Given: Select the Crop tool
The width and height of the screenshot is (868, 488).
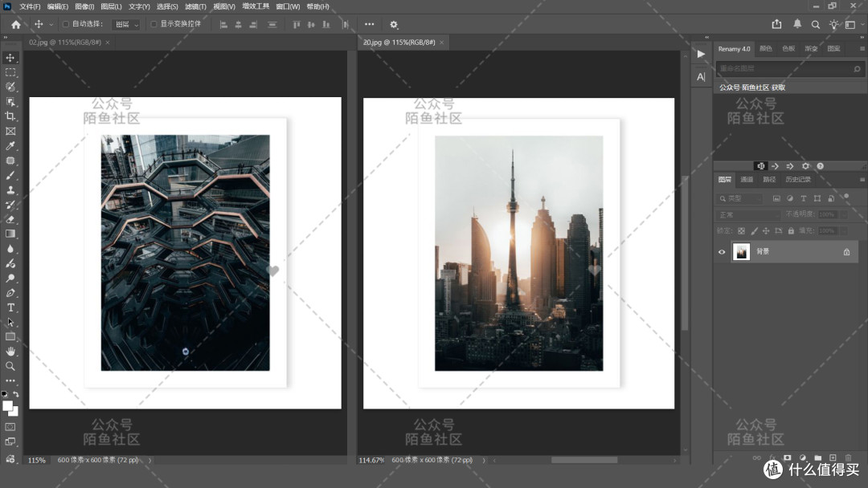Looking at the screenshot, I should coord(10,116).
